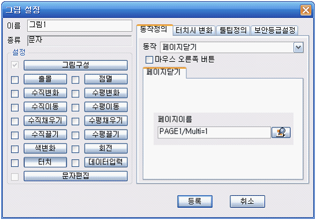Click the 출몰 button
The image size is (316, 220).
click(45, 79)
